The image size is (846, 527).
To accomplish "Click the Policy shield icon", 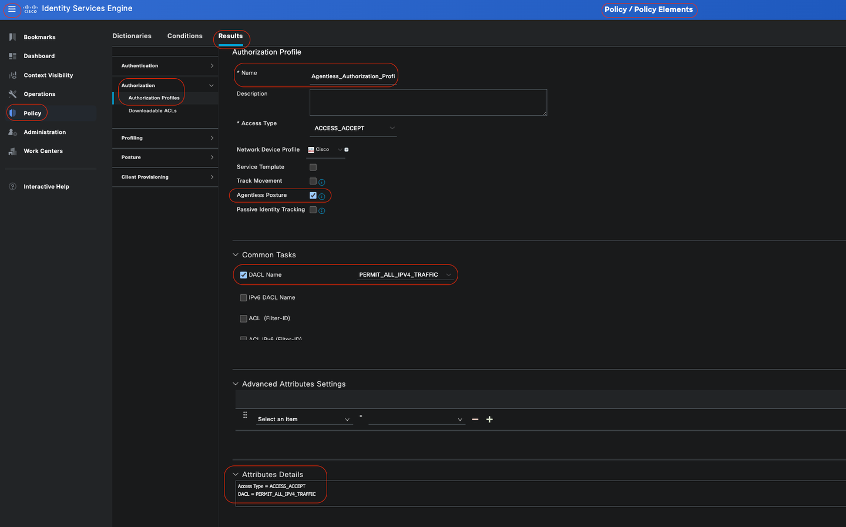I will [x=12, y=113].
